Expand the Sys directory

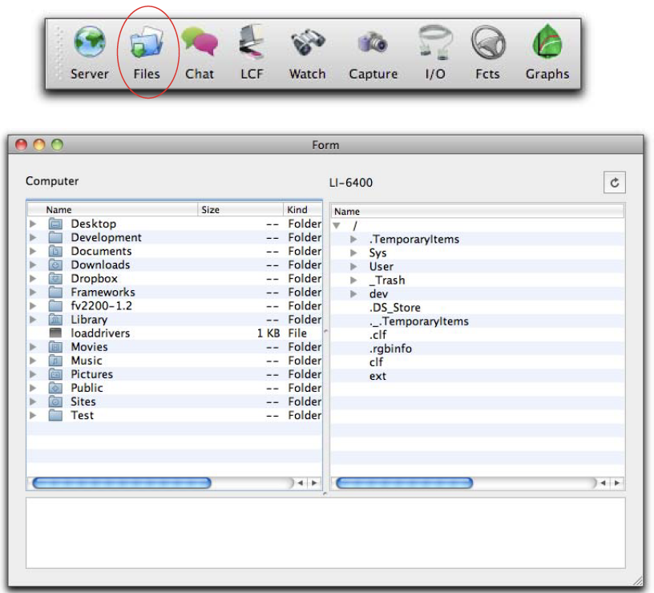[353, 253]
